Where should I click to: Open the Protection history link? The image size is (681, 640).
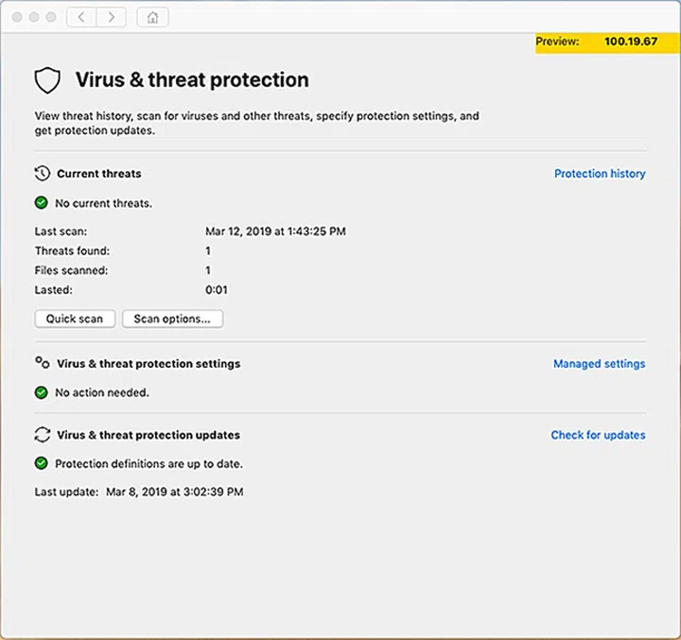tap(600, 174)
